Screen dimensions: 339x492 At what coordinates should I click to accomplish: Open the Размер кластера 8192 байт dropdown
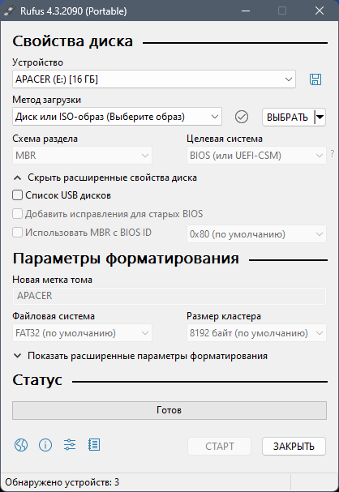[x=256, y=333]
